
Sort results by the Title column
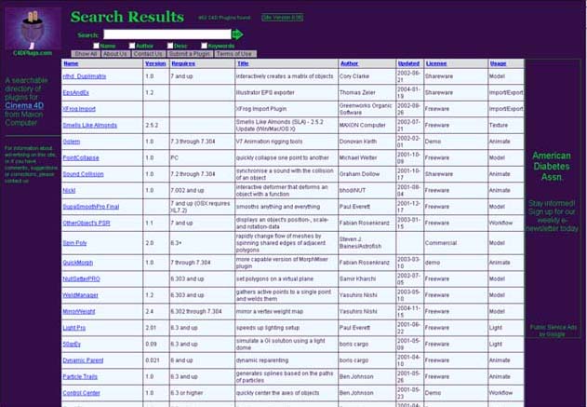[243, 63]
